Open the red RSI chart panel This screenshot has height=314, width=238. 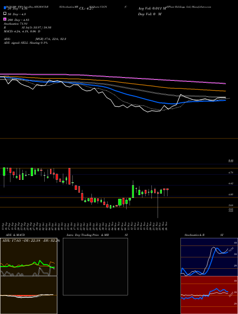click(x=209, y=295)
